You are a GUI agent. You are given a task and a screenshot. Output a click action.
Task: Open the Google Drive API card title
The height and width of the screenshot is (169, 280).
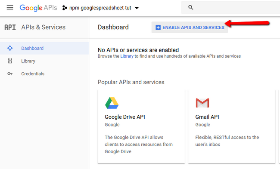point(125,117)
